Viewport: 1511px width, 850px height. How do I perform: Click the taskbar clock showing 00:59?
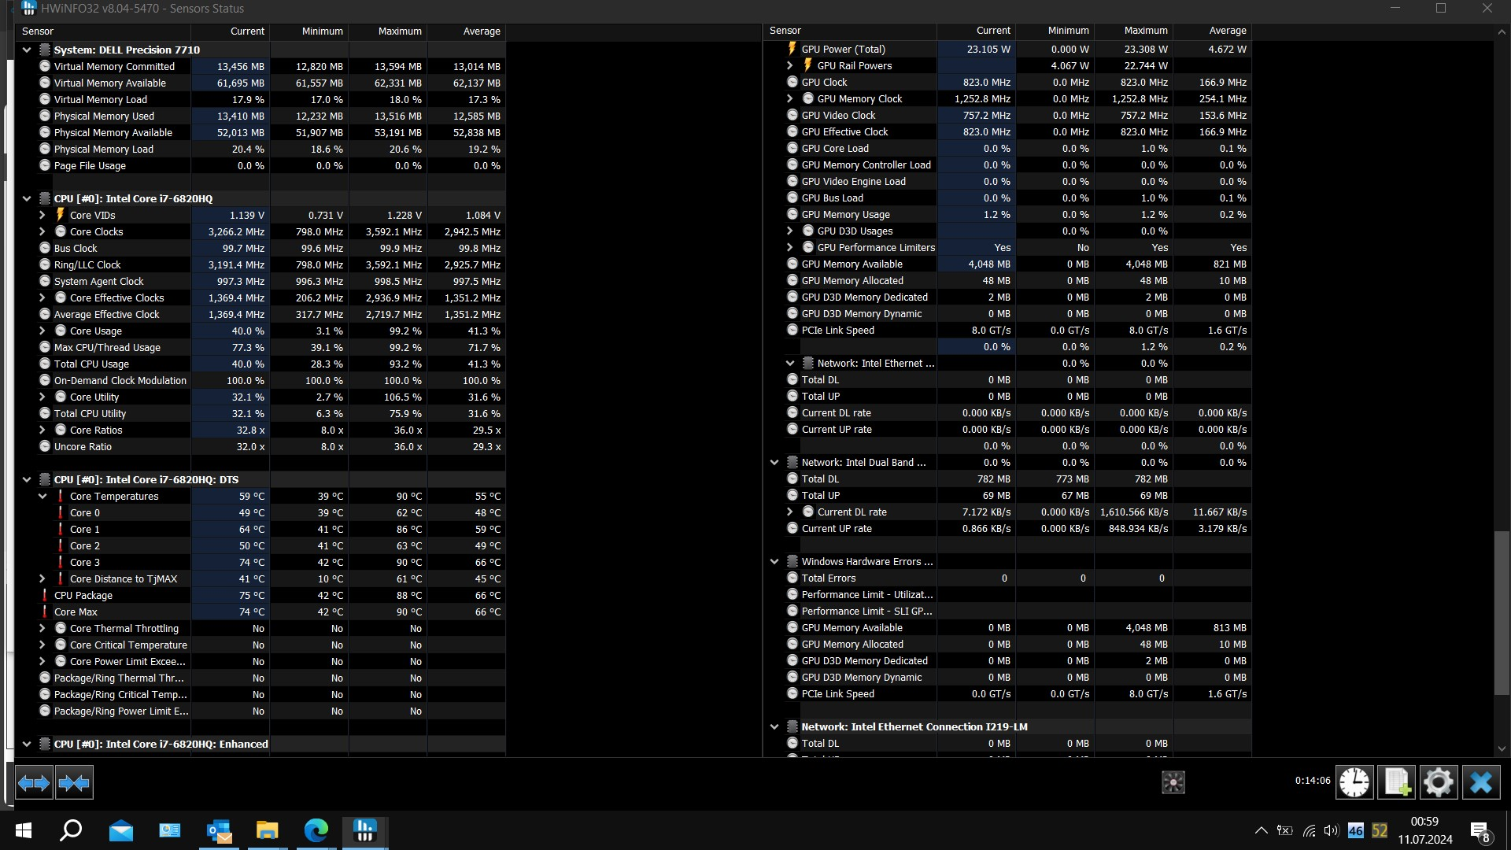1424,830
